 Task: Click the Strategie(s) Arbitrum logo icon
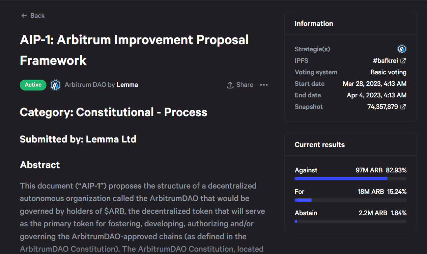click(x=402, y=49)
